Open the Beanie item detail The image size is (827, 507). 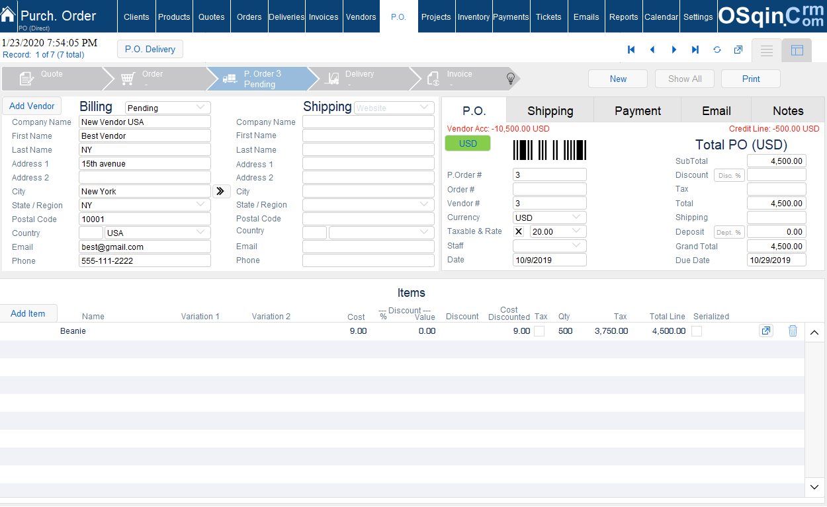pyautogui.click(x=765, y=331)
